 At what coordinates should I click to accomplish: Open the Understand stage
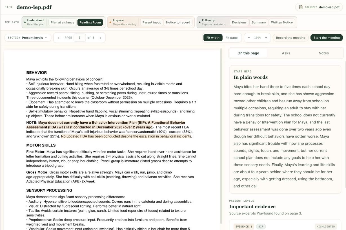(x=35, y=22)
